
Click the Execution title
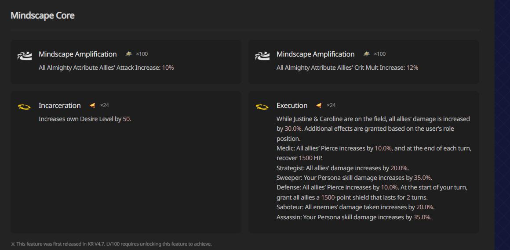click(x=292, y=106)
